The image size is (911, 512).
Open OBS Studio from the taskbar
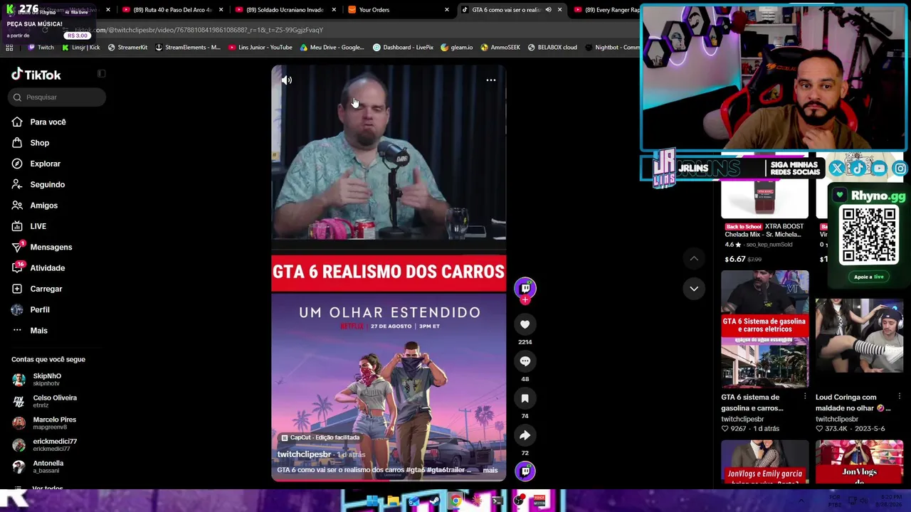(518, 502)
